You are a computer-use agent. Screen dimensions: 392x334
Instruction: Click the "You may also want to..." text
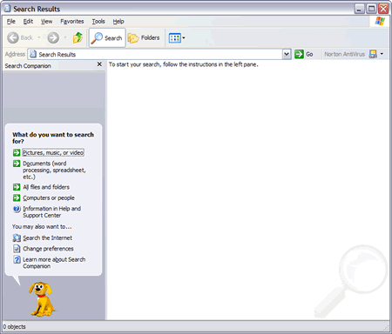tap(42, 227)
